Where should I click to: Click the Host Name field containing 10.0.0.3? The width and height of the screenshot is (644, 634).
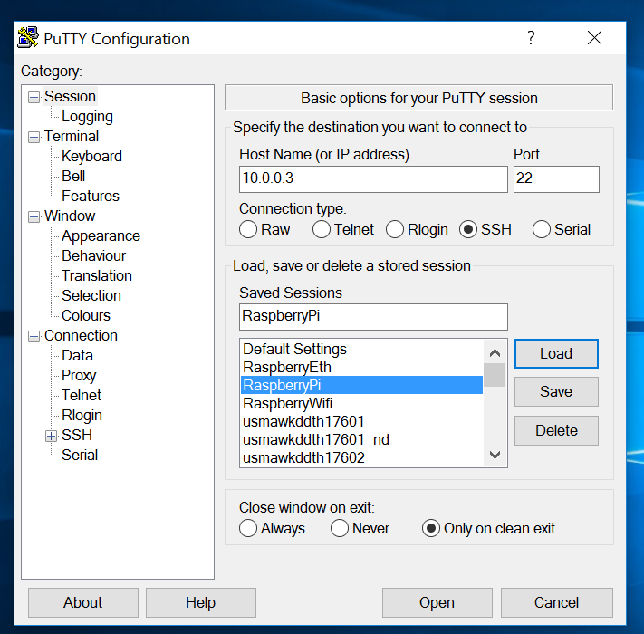(x=373, y=179)
